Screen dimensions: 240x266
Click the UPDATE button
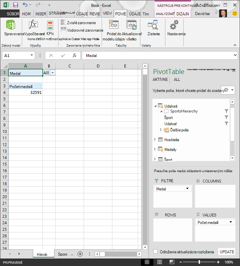click(227, 252)
